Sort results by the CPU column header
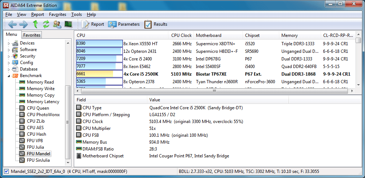365x178 pixels. (x=121, y=35)
